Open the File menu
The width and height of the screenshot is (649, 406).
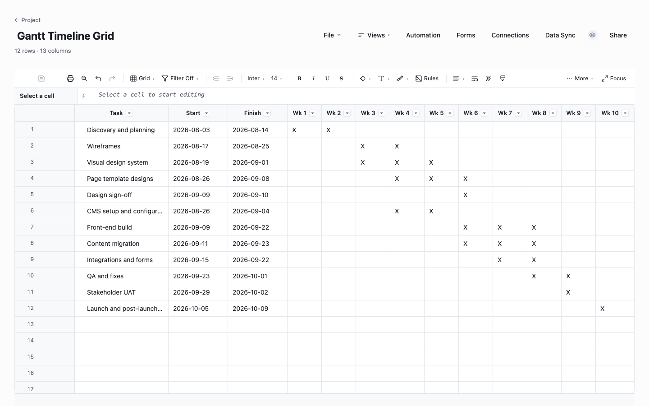click(332, 35)
